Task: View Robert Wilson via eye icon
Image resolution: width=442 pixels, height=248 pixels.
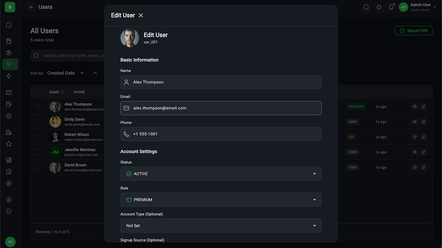Action: point(415,137)
